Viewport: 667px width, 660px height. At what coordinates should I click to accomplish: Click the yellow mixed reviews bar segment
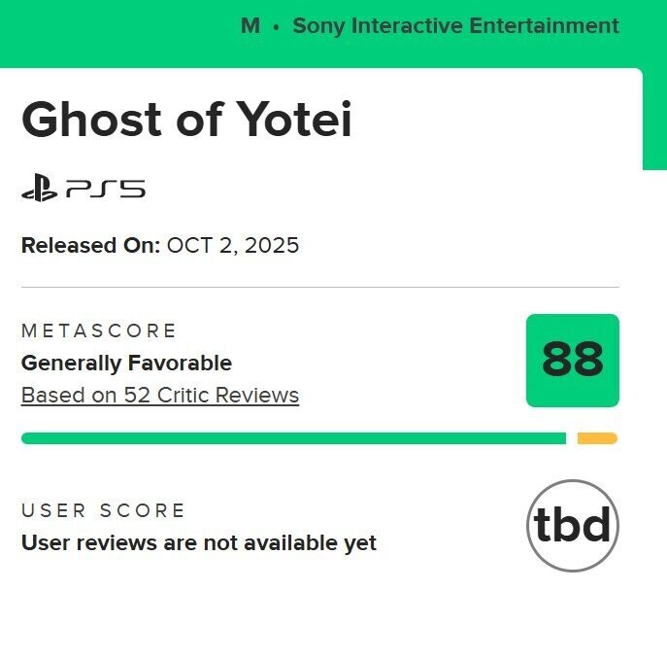point(597,438)
